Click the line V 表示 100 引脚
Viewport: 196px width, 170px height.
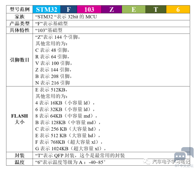54,63
